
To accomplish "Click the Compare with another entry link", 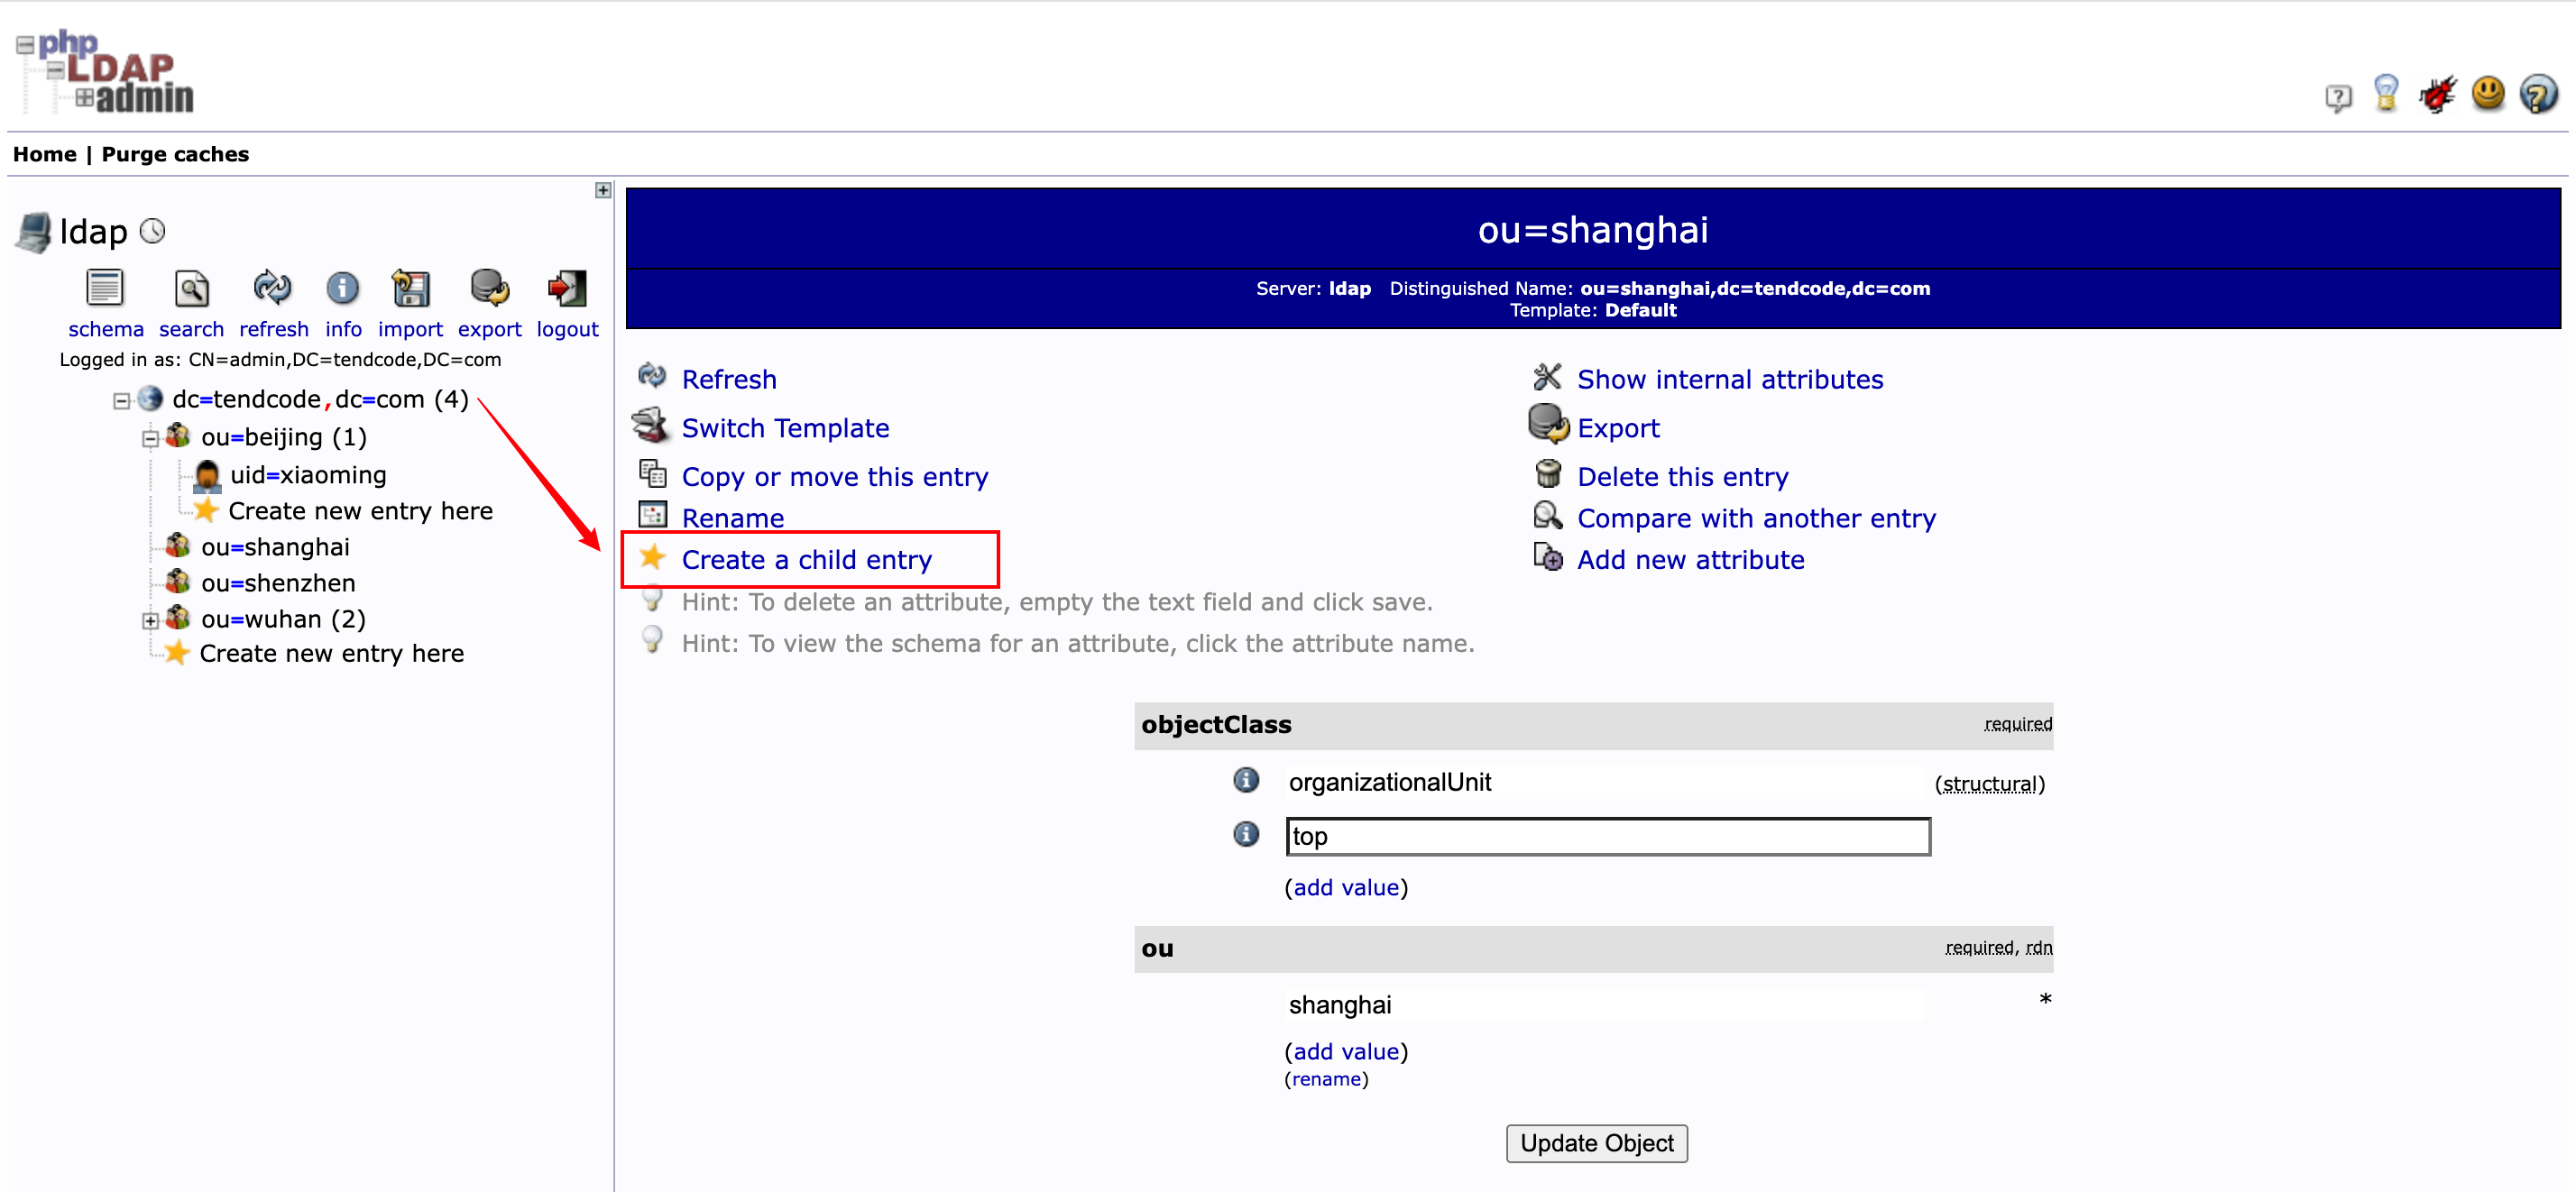I will pyautogui.click(x=1756, y=519).
